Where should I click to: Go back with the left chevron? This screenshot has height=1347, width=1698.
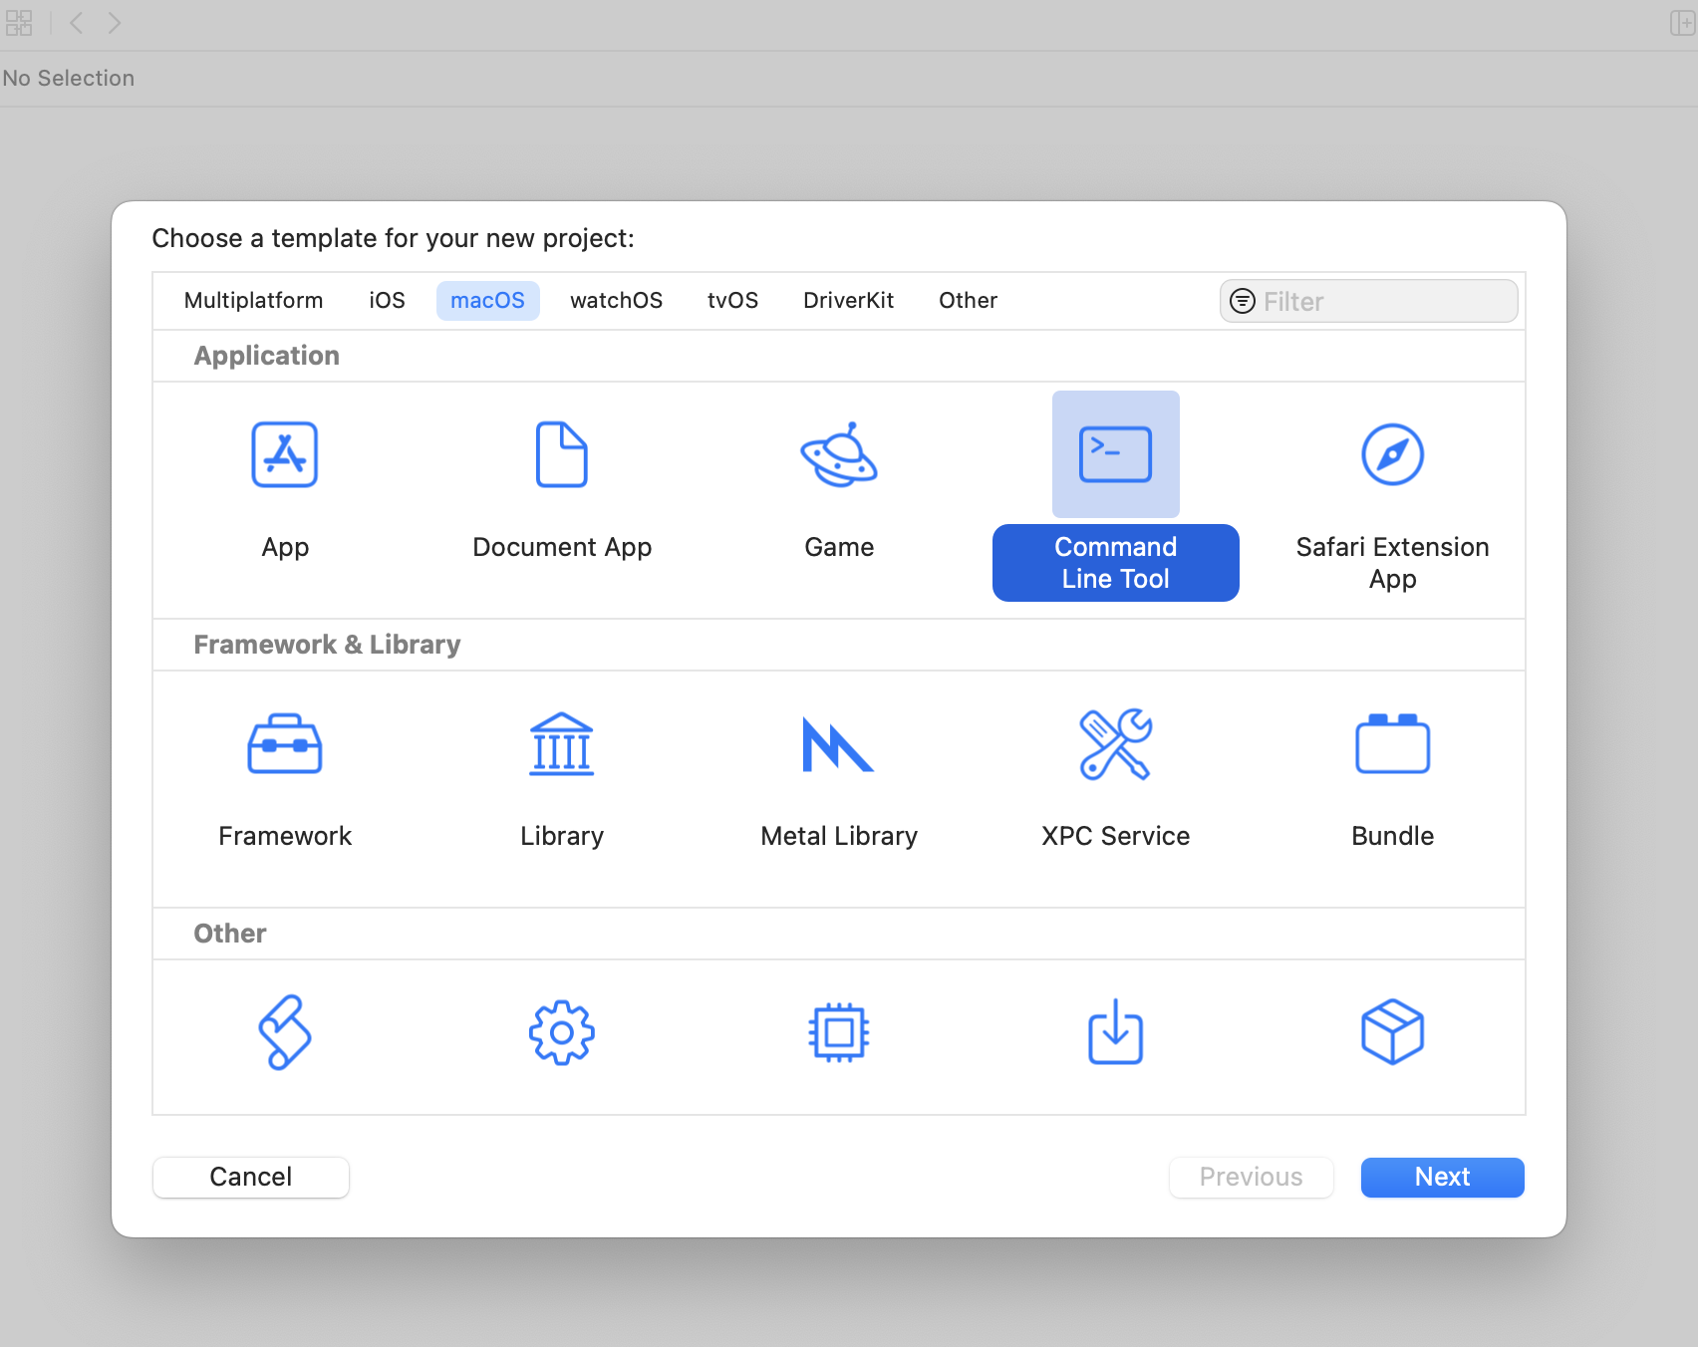pos(76,23)
